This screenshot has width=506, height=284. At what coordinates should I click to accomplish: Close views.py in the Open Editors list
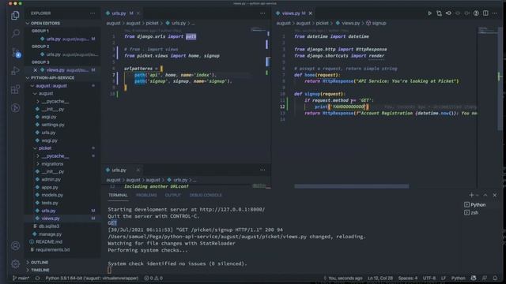pos(35,70)
